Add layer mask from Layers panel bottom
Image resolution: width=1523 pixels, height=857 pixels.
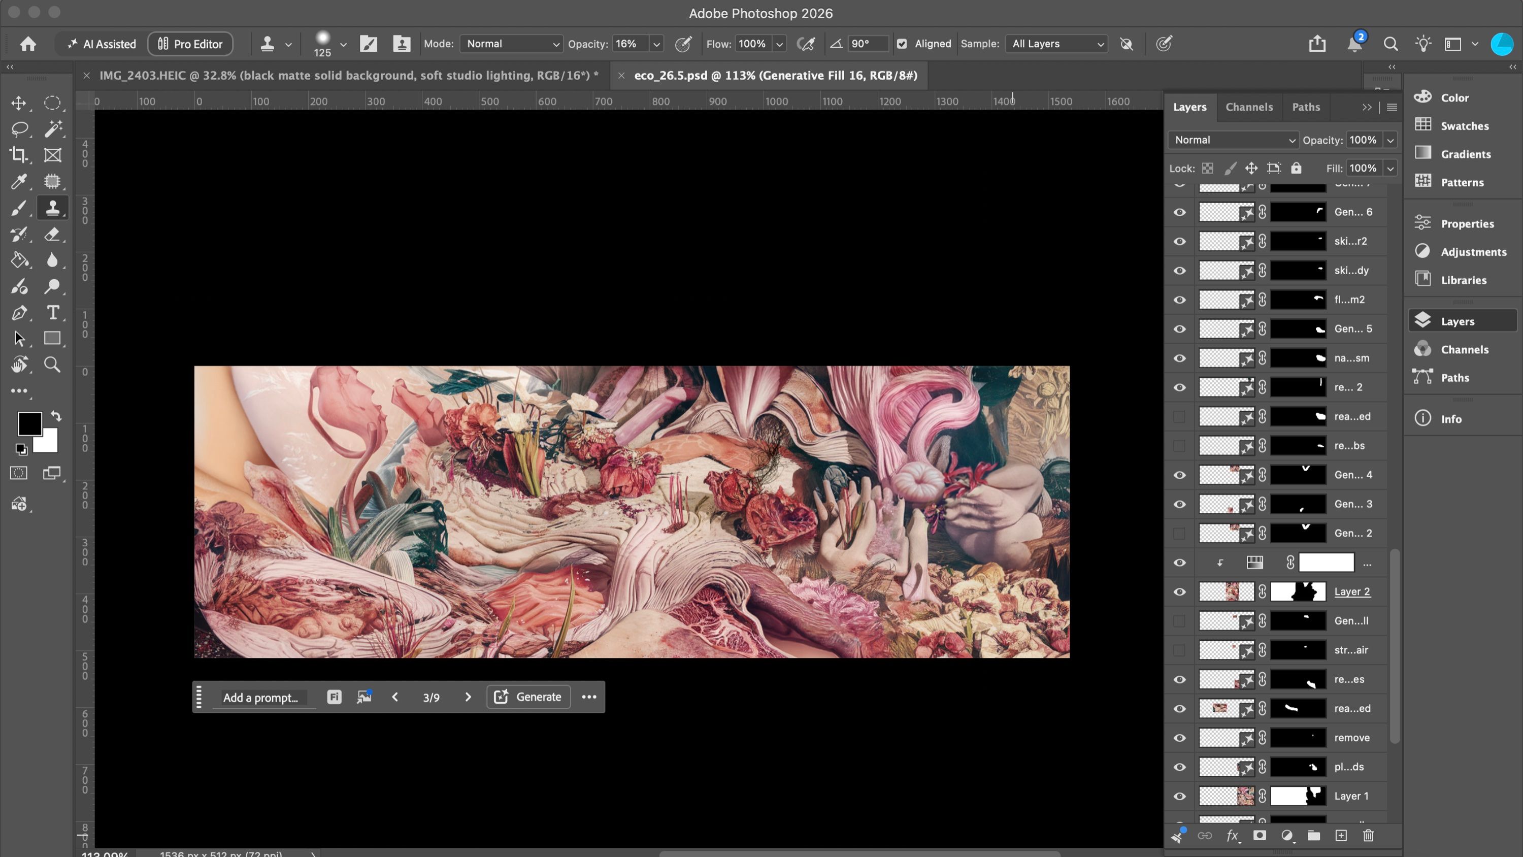(1260, 835)
